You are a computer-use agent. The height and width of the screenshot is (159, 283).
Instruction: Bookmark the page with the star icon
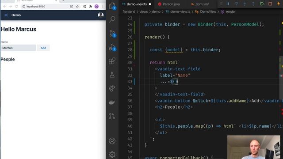[x=77, y=7]
